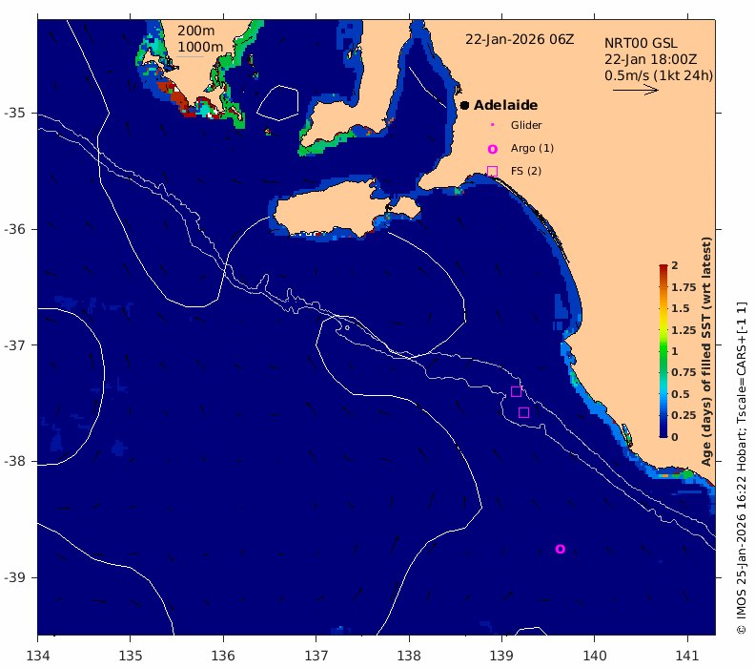Click the '-37' latitude tick label
755x668 pixels.
(14, 345)
